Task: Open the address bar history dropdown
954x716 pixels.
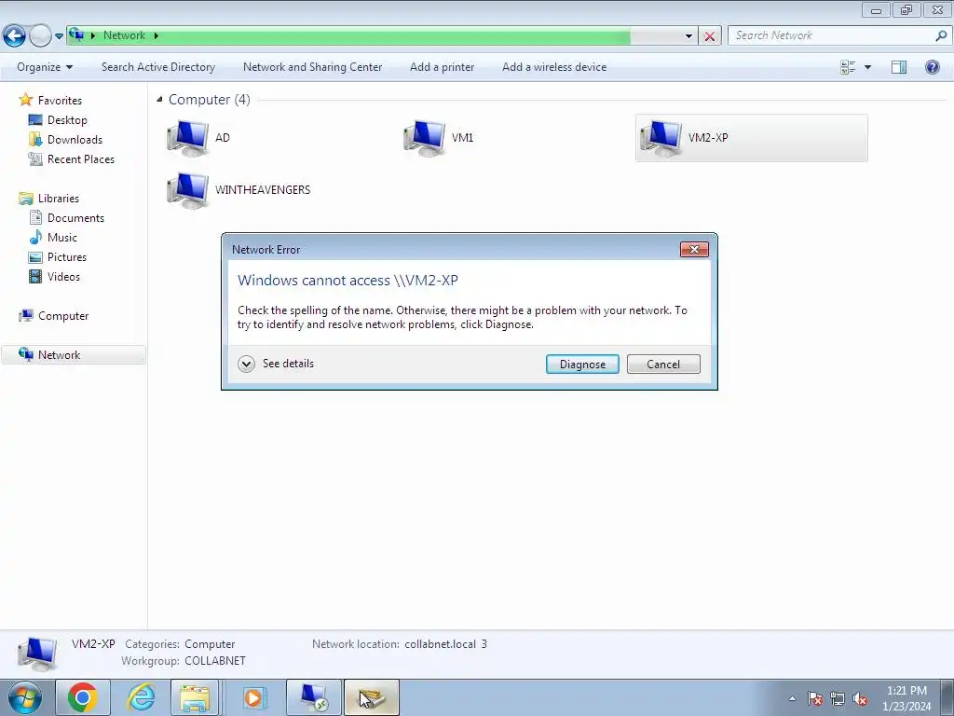Action: pos(688,36)
